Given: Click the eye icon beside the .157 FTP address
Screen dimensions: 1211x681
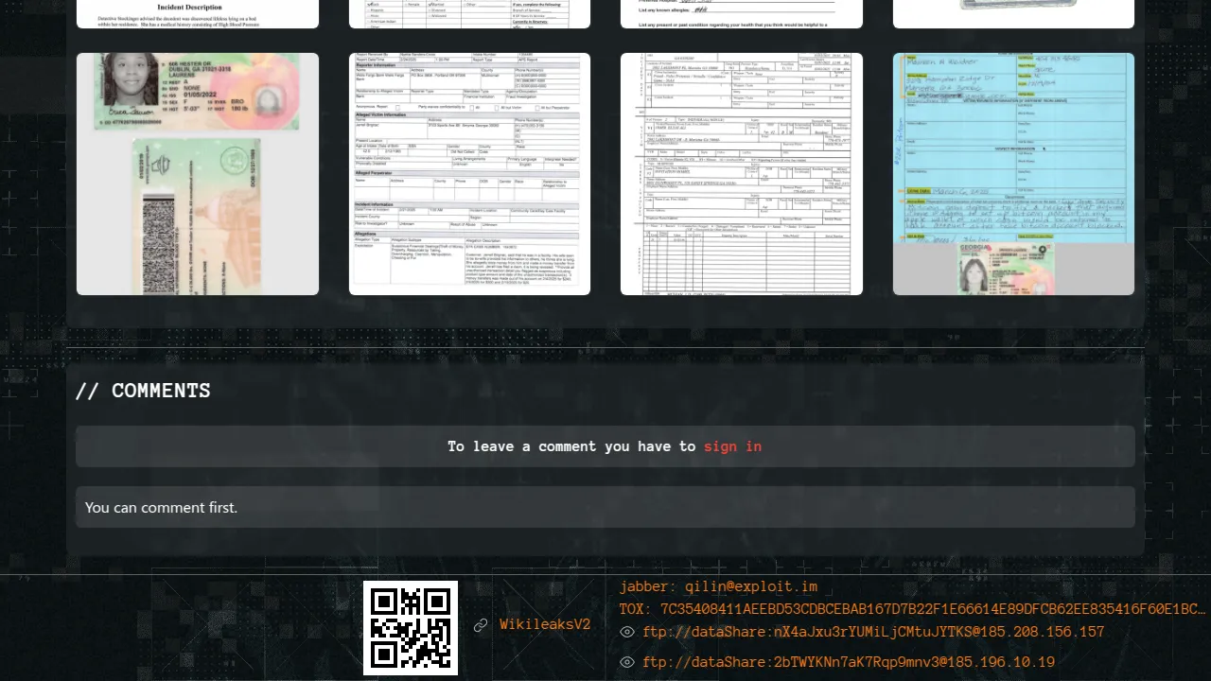Looking at the screenshot, I should (626, 633).
